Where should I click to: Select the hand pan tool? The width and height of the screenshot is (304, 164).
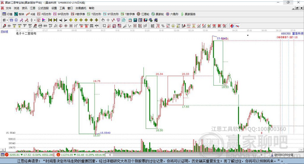click(x=103, y=20)
